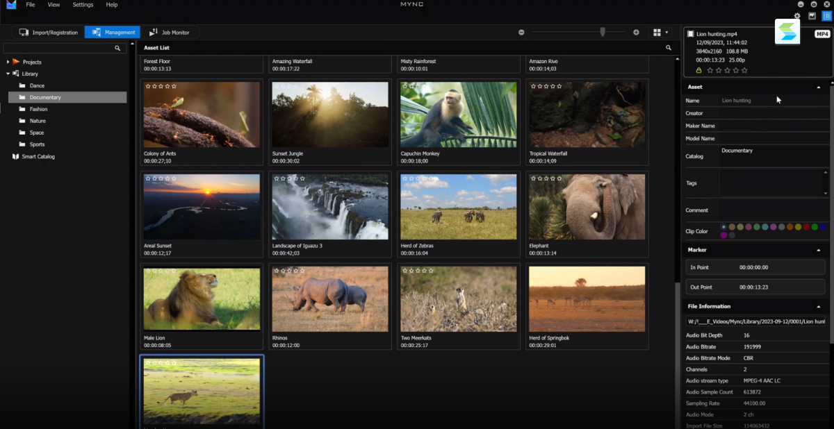This screenshot has width=834, height=429.
Task: Click the Asset List search magnifier icon
Action: (x=669, y=48)
